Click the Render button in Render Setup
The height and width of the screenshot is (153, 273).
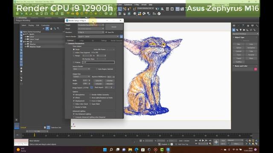tap(114, 27)
